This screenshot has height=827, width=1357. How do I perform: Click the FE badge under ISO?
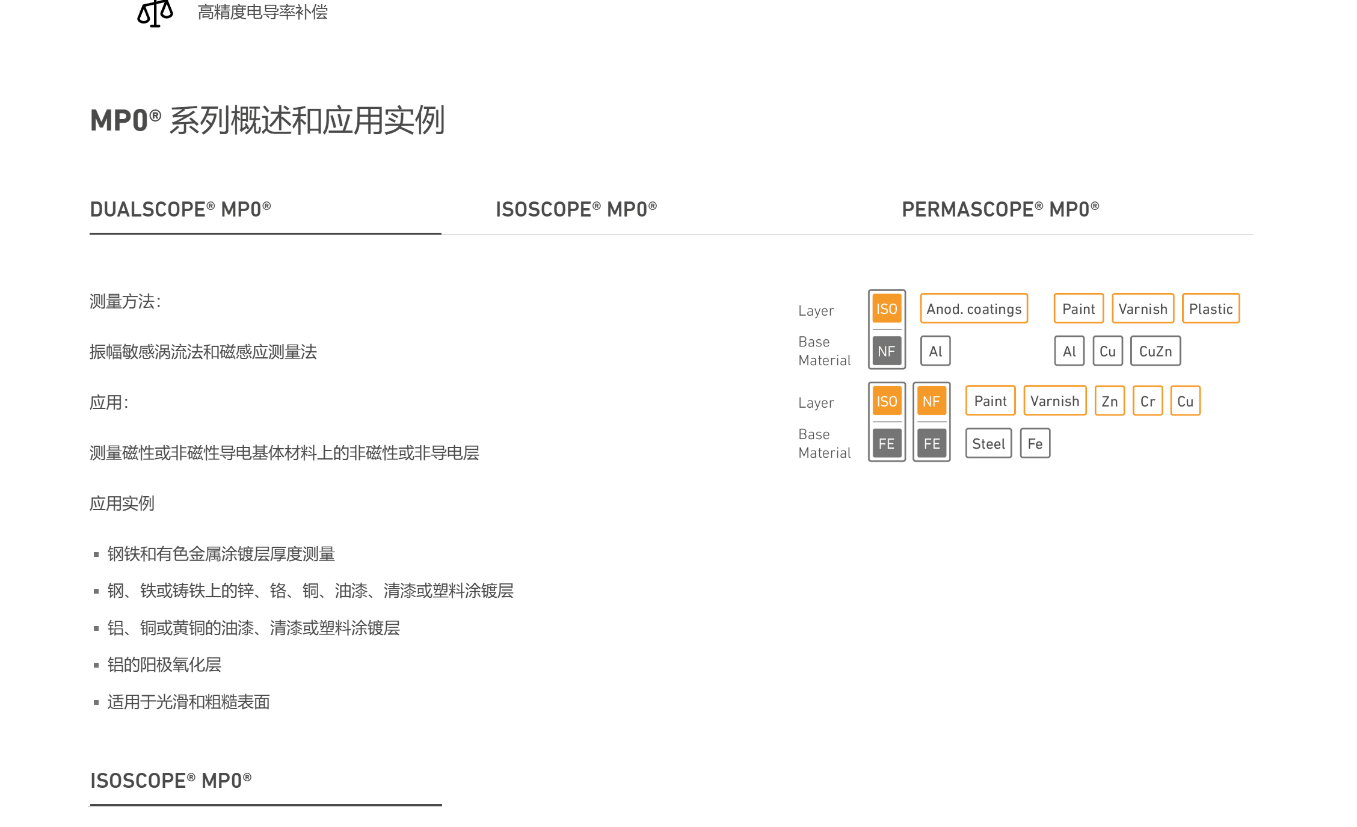click(887, 444)
